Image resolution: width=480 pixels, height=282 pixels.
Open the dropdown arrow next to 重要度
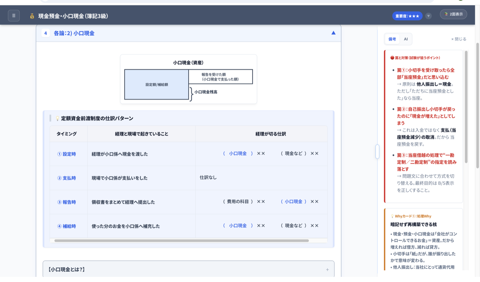tap(429, 16)
